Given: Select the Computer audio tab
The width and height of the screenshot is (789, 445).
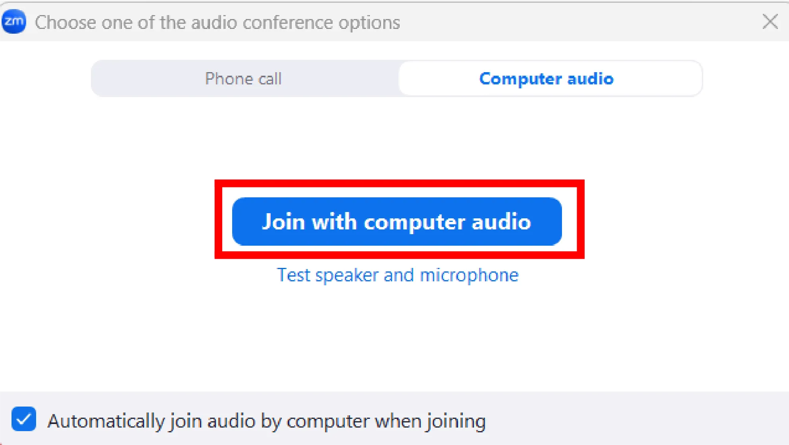Looking at the screenshot, I should pos(547,78).
